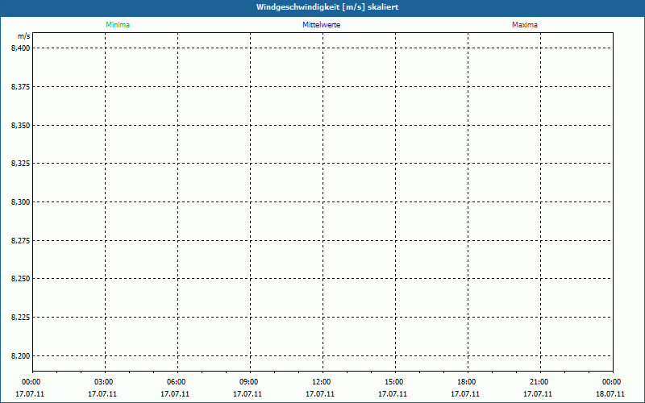The height and width of the screenshot is (403, 645).
Task: Click the 06:00 time axis label
Action: (x=177, y=382)
